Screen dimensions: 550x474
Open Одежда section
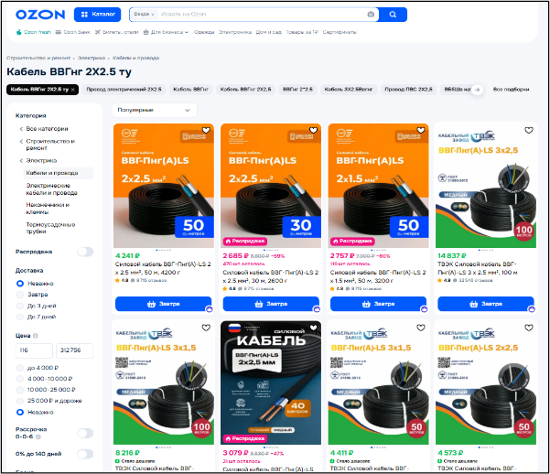click(204, 32)
